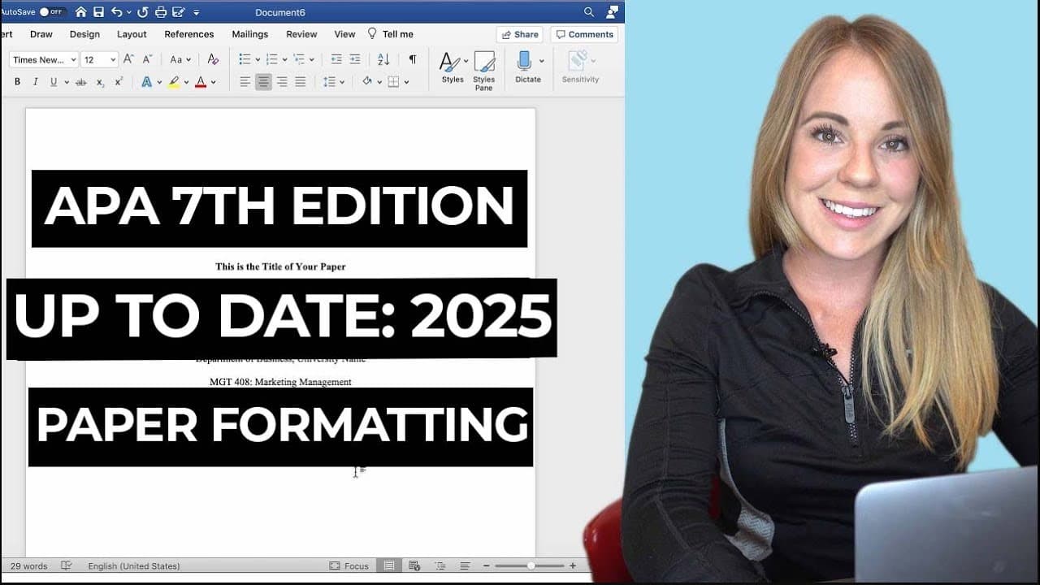Click the Save disk icon
The image size is (1040, 585).
[98, 12]
